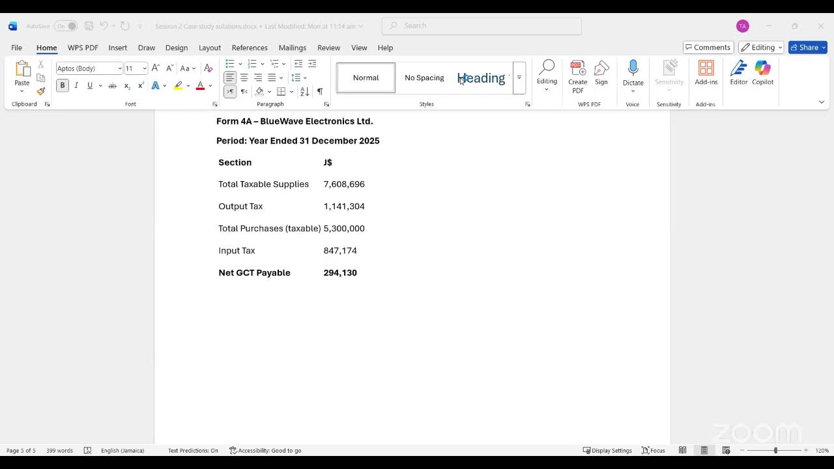Switch to Read Mode view icon

click(x=682, y=450)
